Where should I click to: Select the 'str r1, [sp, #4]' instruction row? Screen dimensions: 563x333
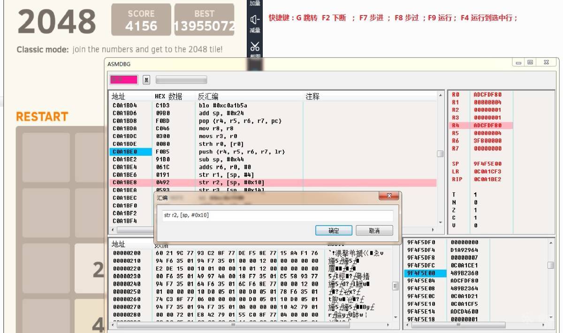tap(273, 175)
